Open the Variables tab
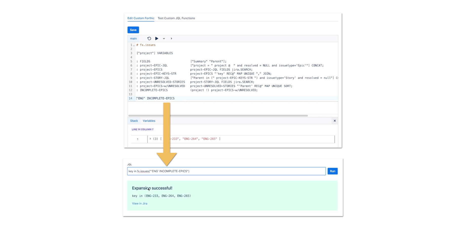This screenshot has width=466, height=228. click(x=149, y=121)
